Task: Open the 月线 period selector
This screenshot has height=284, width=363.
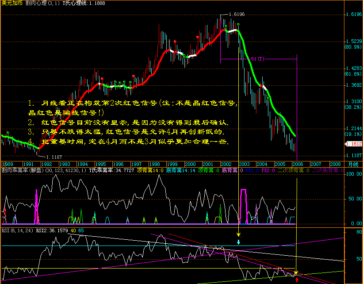Action: pos(354,164)
